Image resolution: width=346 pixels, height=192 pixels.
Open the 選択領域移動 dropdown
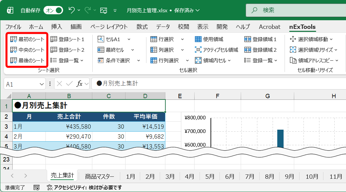[311, 39]
